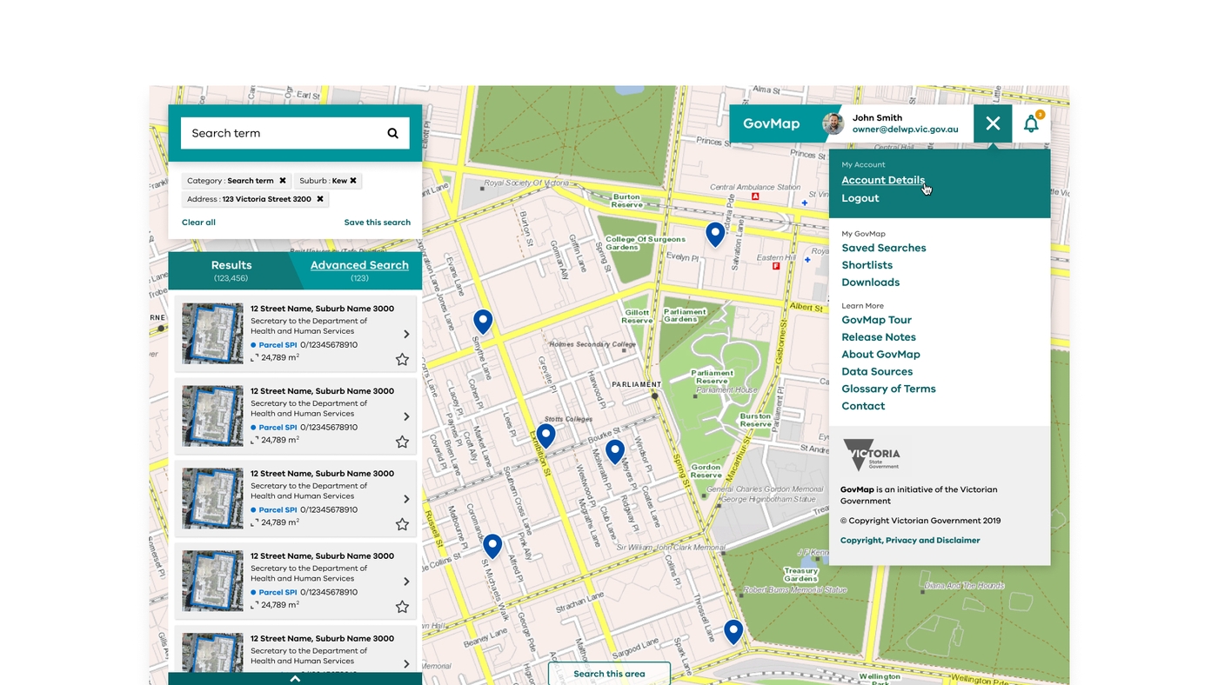The width and height of the screenshot is (1218, 685).
Task: Open details chevron of third result card
Action: pyautogui.click(x=406, y=499)
